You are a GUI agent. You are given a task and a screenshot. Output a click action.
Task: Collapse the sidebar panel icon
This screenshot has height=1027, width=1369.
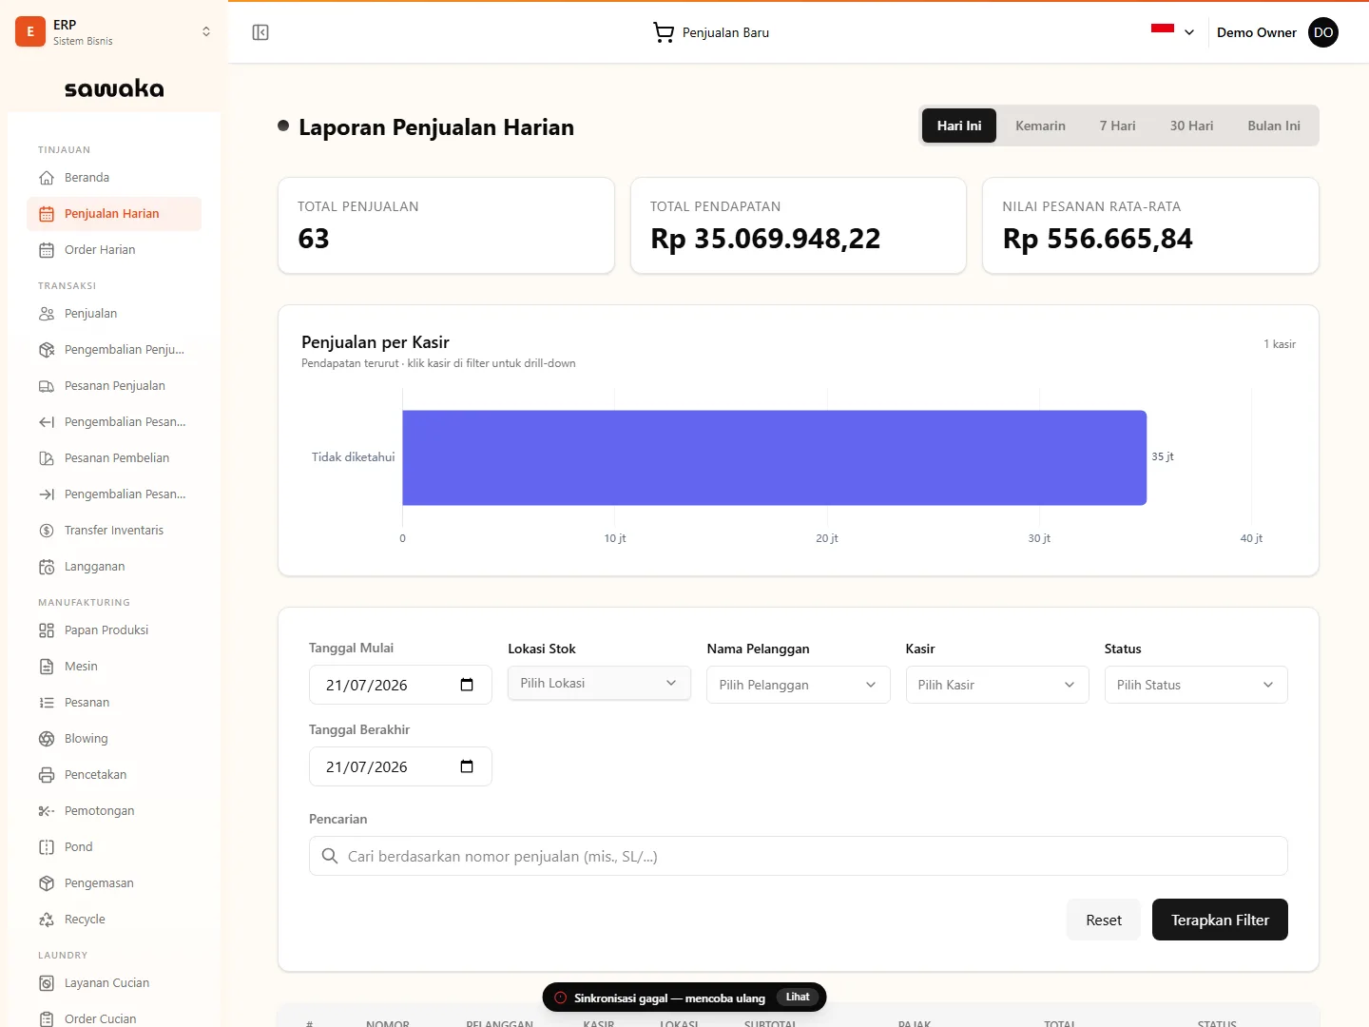tap(260, 32)
